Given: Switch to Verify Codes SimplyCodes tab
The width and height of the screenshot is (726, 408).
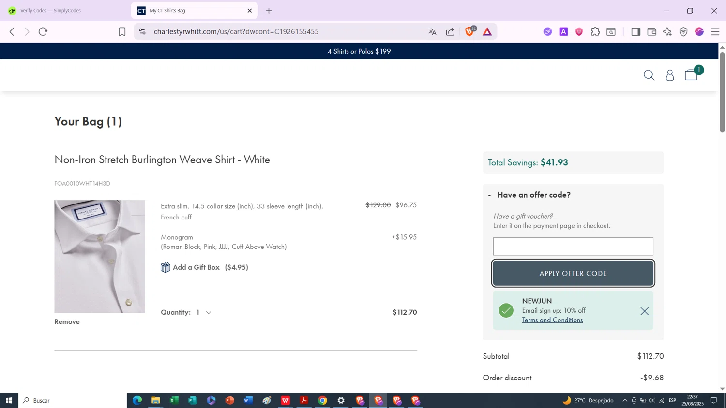Looking at the screenshot, I should pos(65,11).
